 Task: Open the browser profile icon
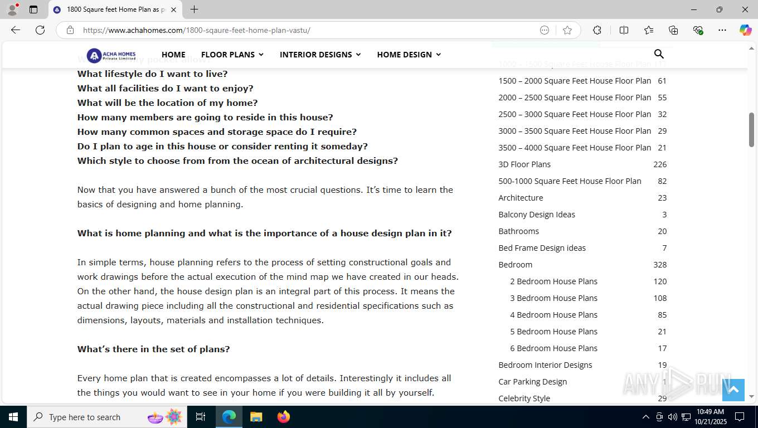12,9
